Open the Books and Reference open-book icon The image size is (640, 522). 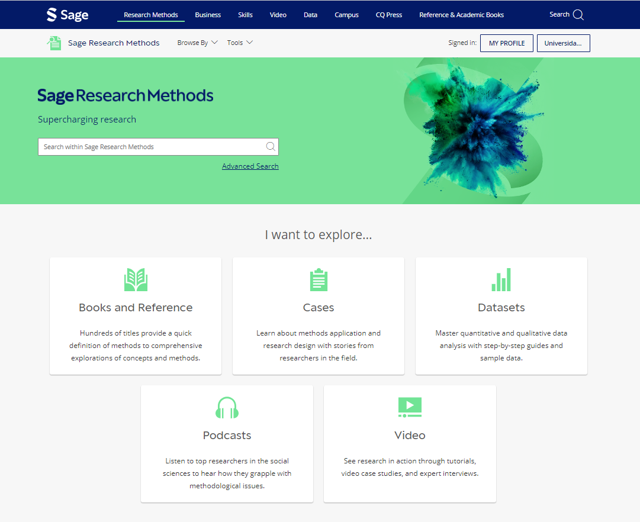[x=135, y=279]
